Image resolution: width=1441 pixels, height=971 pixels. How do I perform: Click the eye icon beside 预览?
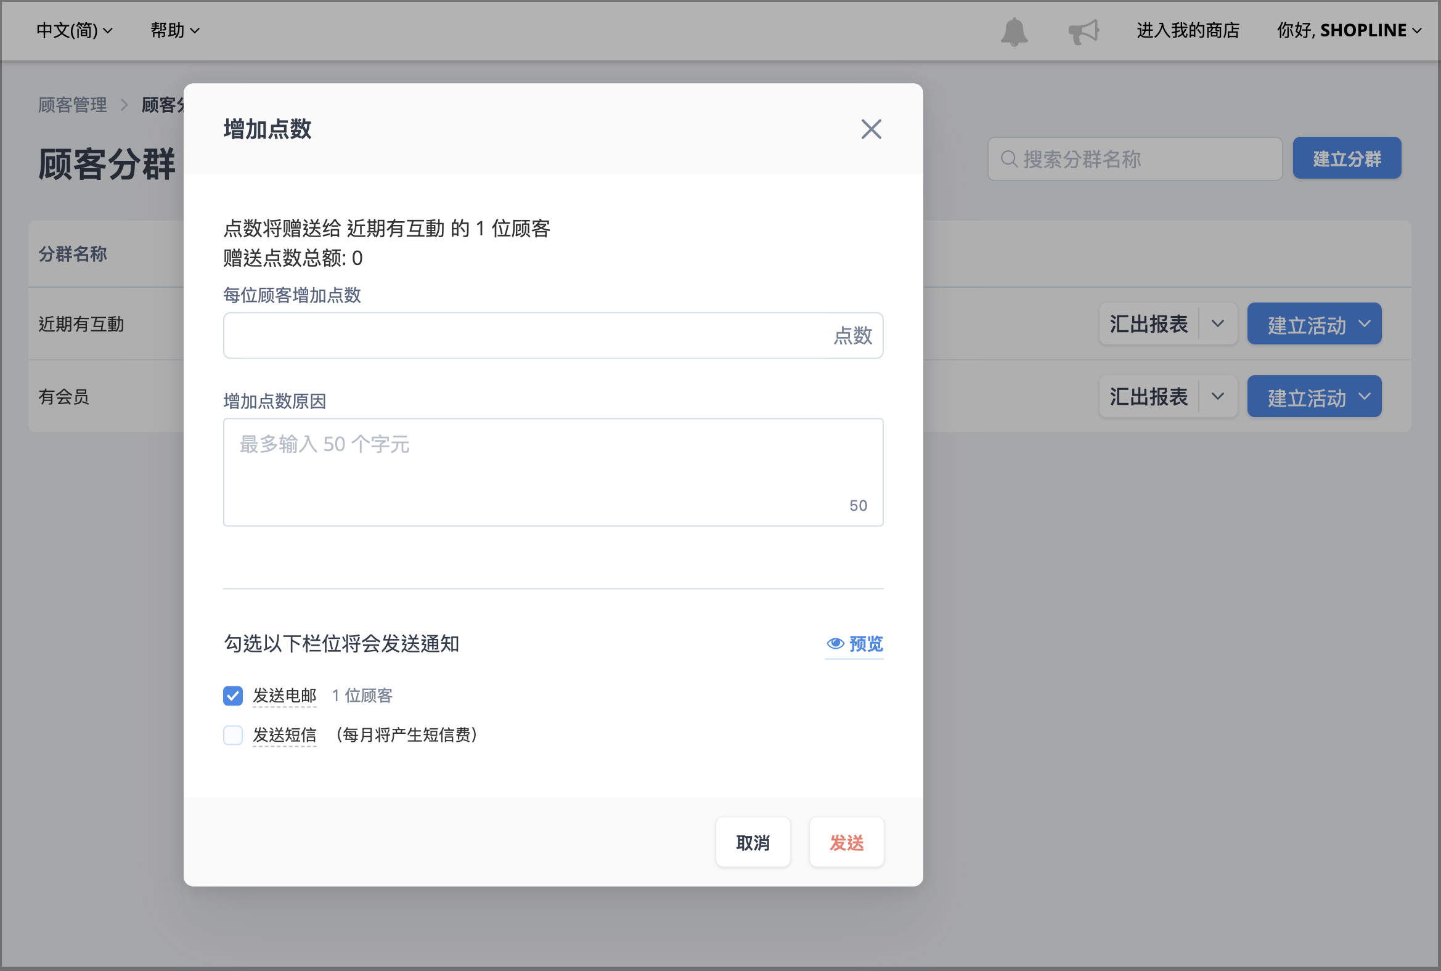tap(835, 643)
